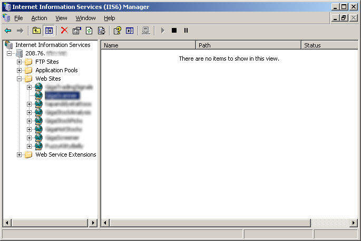Image resolution: width=361 pixels, height=241 pixels.
Task: Open the Window menu
Action: coord(86,18)
